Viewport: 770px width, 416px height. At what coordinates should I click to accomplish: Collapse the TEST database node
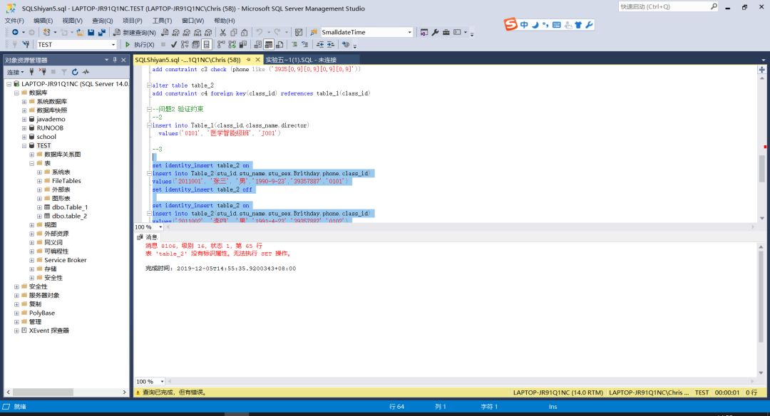tap(24, 145)
